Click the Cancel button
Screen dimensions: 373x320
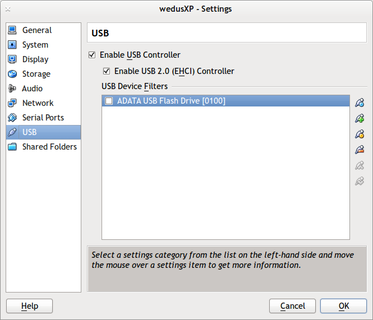[x=292, y=306]
